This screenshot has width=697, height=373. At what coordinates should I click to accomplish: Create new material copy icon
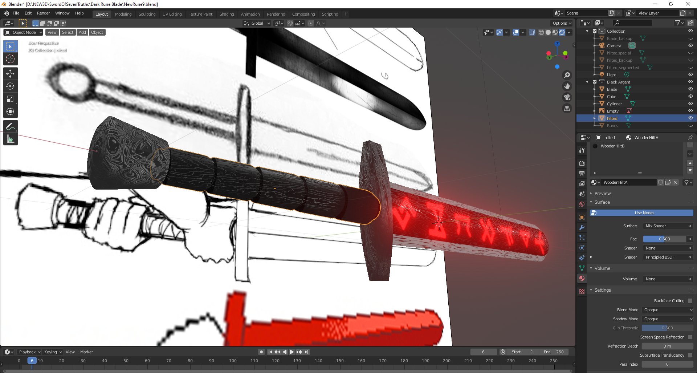668,182
